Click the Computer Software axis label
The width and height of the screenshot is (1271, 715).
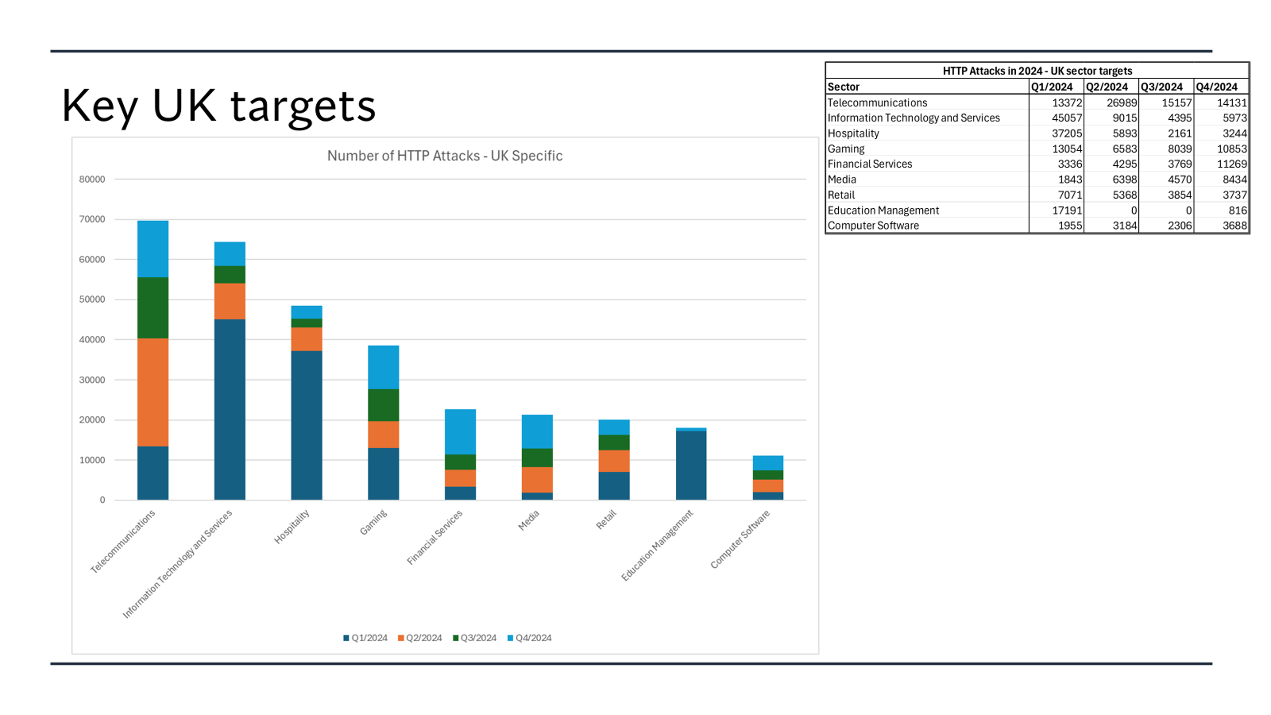click(739, 539)
